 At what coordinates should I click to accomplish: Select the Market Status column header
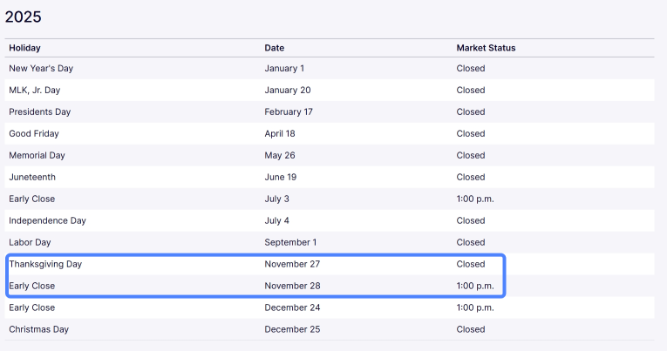pos(486,48)
